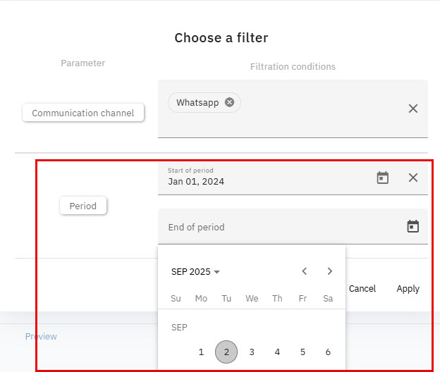This screenshot has height=372, width=440.
Task: Pick September 1 in the calendar
Action: pos(201,352)
